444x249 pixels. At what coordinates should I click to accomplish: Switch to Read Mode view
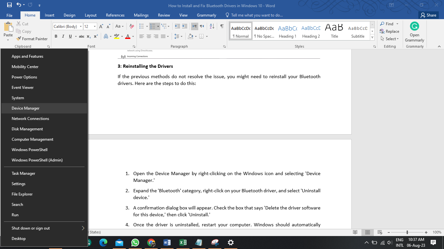[x=355, y=232]
